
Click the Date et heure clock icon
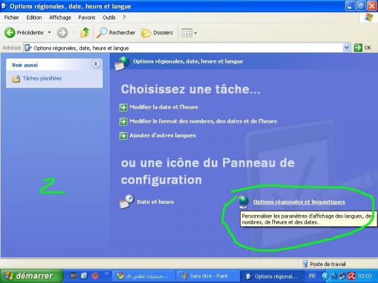(x=127, y=201)
